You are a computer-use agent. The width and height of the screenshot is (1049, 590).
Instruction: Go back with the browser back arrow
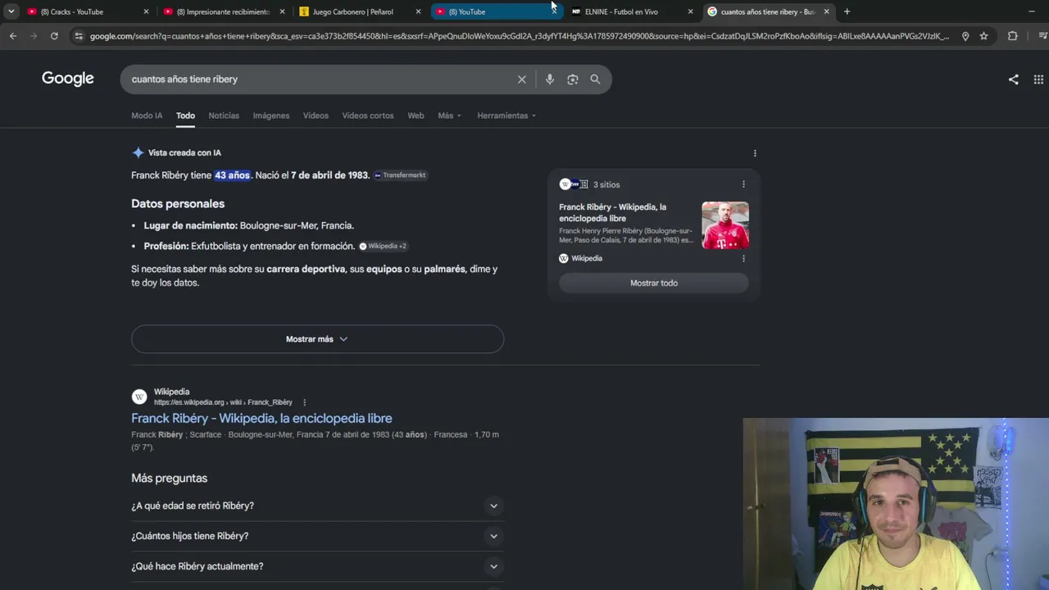pos(13,36)
